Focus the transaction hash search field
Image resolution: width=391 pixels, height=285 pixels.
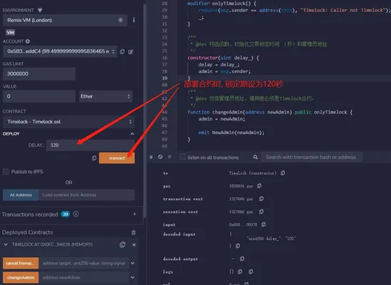point(312,157)
